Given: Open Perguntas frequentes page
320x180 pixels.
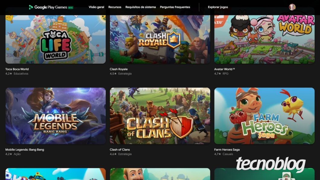Looking at the screenshot, I should (175, 7).
